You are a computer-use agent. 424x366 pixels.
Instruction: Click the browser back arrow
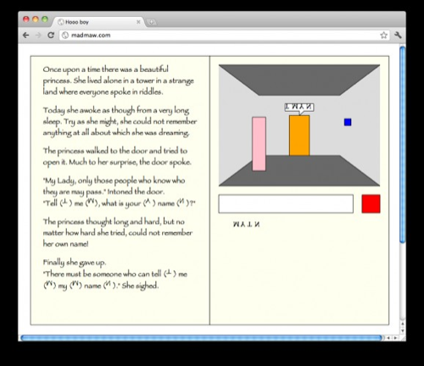(25, 35)
